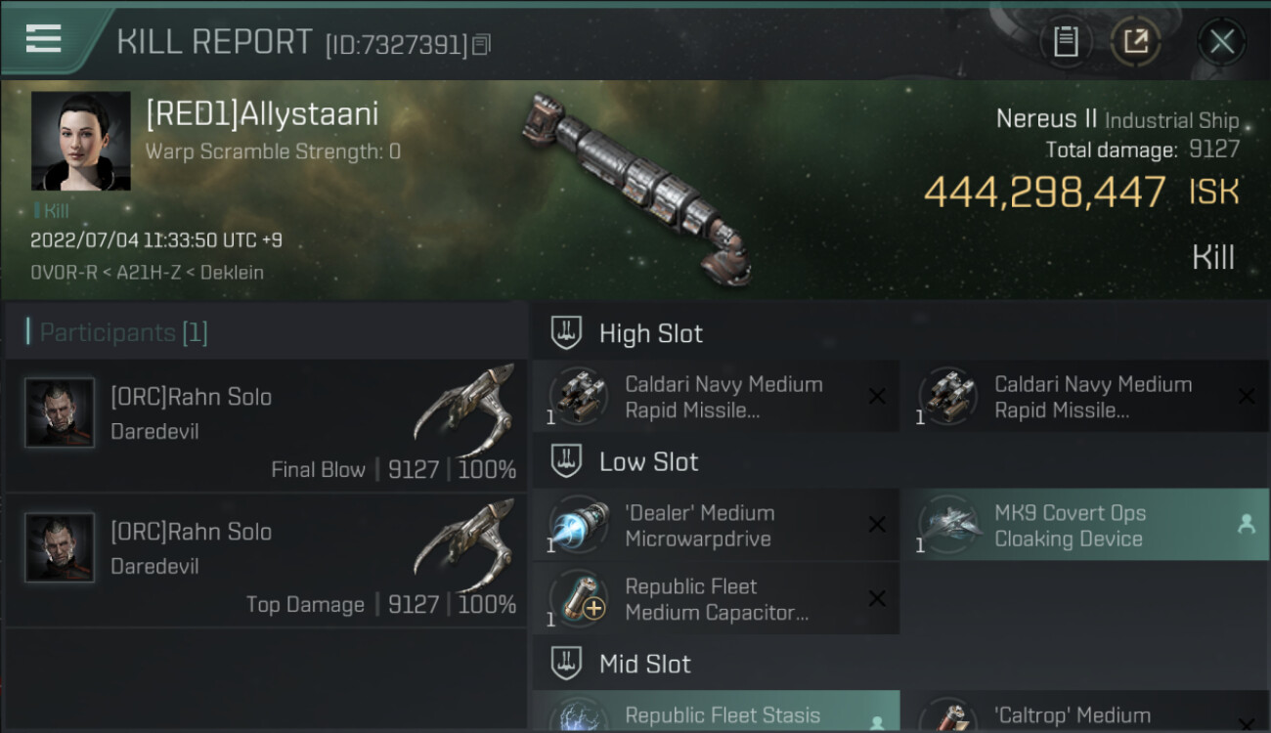This screenshot has width=1271, height=733.
Task: Select the High Slot section header
Action: [650, 333]
